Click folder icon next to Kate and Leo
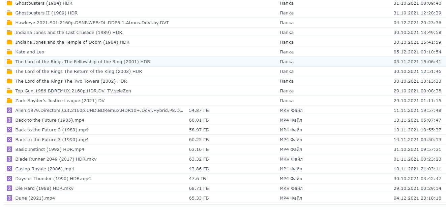Viewport: 446px width, 211px height. click(x=9, y=52)
